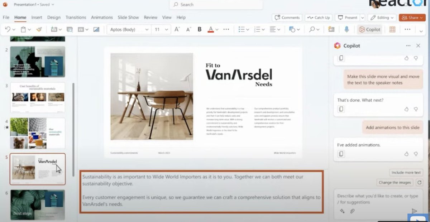Screen dimensions: 430x222
Task: Switch to the Insert tab
Action: click(37, 17)
